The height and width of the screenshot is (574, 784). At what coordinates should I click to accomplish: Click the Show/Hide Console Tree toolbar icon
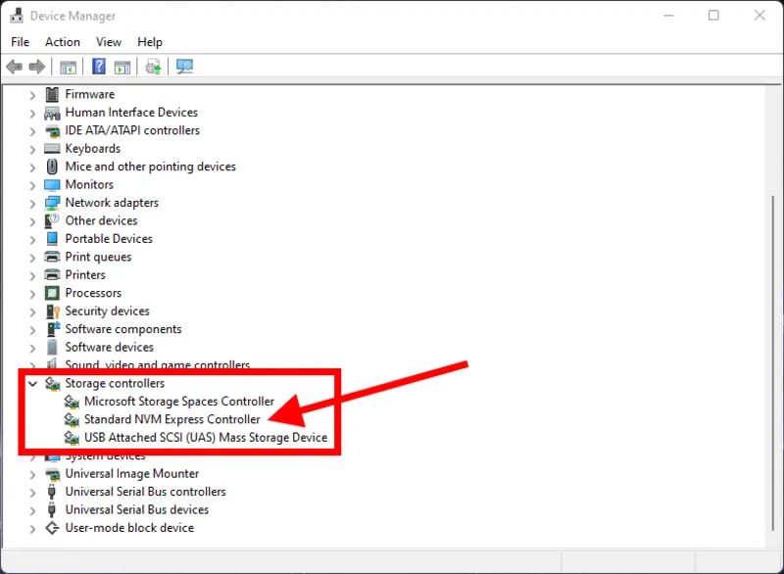click(68, 67)
